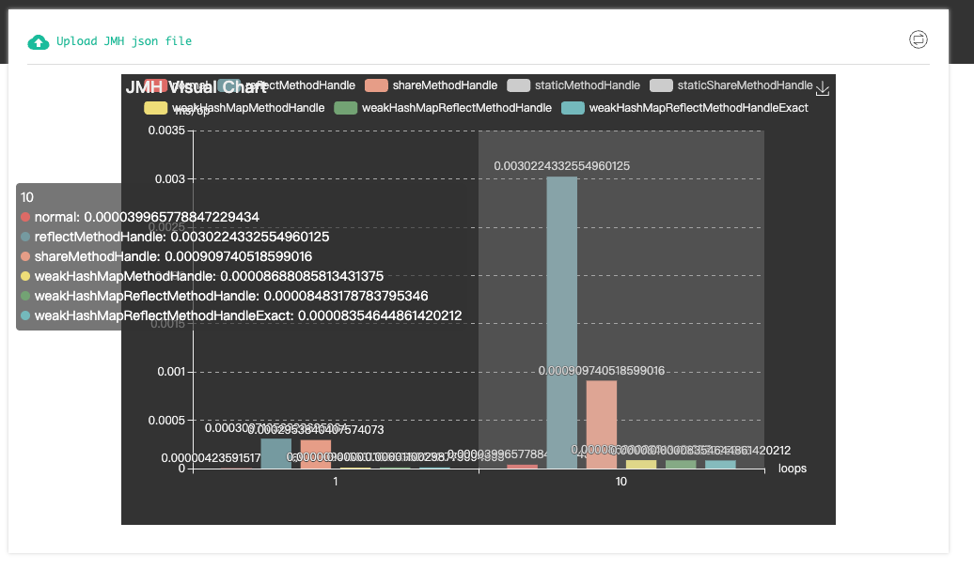Image resolution: width=974 pixels, height=569 pixels.
Task: Download chart as image icon
Action: point(823,89)
